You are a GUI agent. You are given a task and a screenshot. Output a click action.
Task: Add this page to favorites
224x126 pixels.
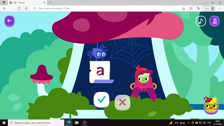pyautogui.click(x=183, y=8)
